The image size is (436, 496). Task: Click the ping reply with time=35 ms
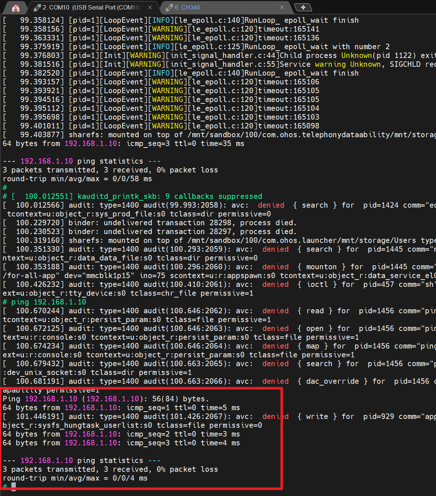pos(124,143)
